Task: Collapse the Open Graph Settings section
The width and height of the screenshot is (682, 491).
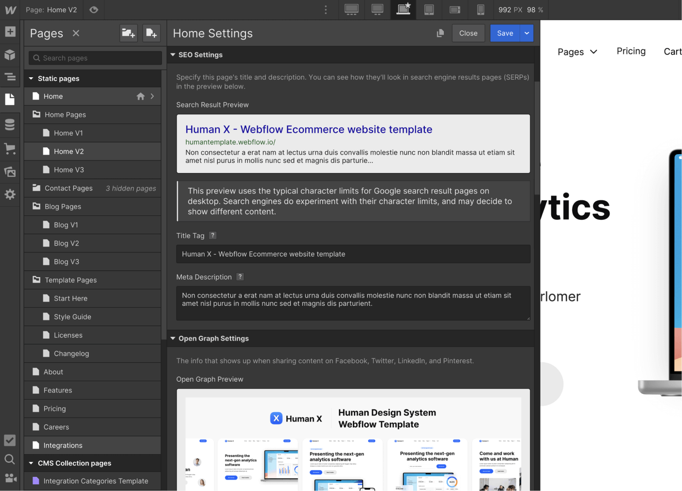Action: (173, 338)
